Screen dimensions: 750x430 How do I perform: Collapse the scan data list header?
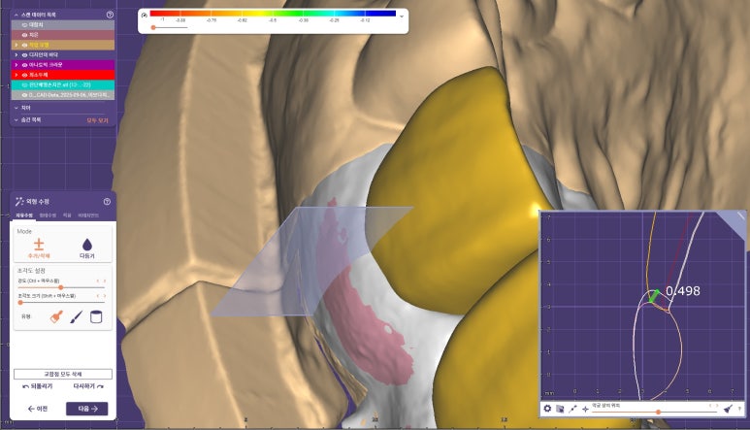(x=15, y=16)
